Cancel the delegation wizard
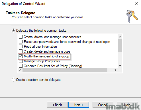Image resolution: width=141 pixels, height=110 pixels. point(103,105)
